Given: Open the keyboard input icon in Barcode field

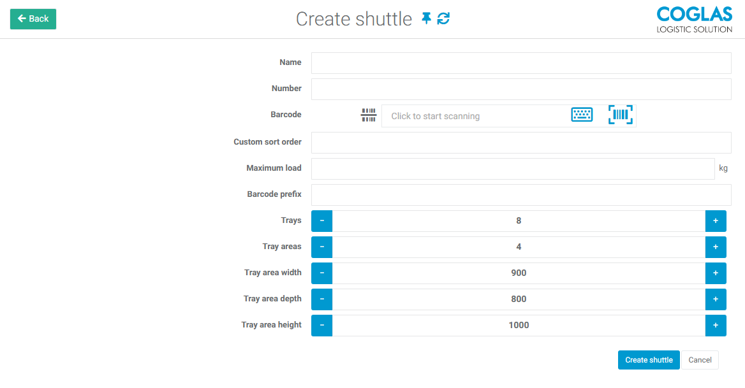Looking at the screenshot, I should point(582,115).
